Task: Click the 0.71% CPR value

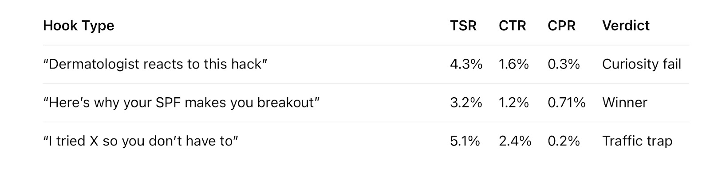Action: click(x=567, y=103)
